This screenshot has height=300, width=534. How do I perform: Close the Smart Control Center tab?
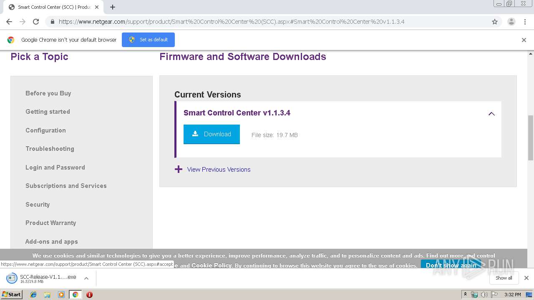(x=97, y=7)
